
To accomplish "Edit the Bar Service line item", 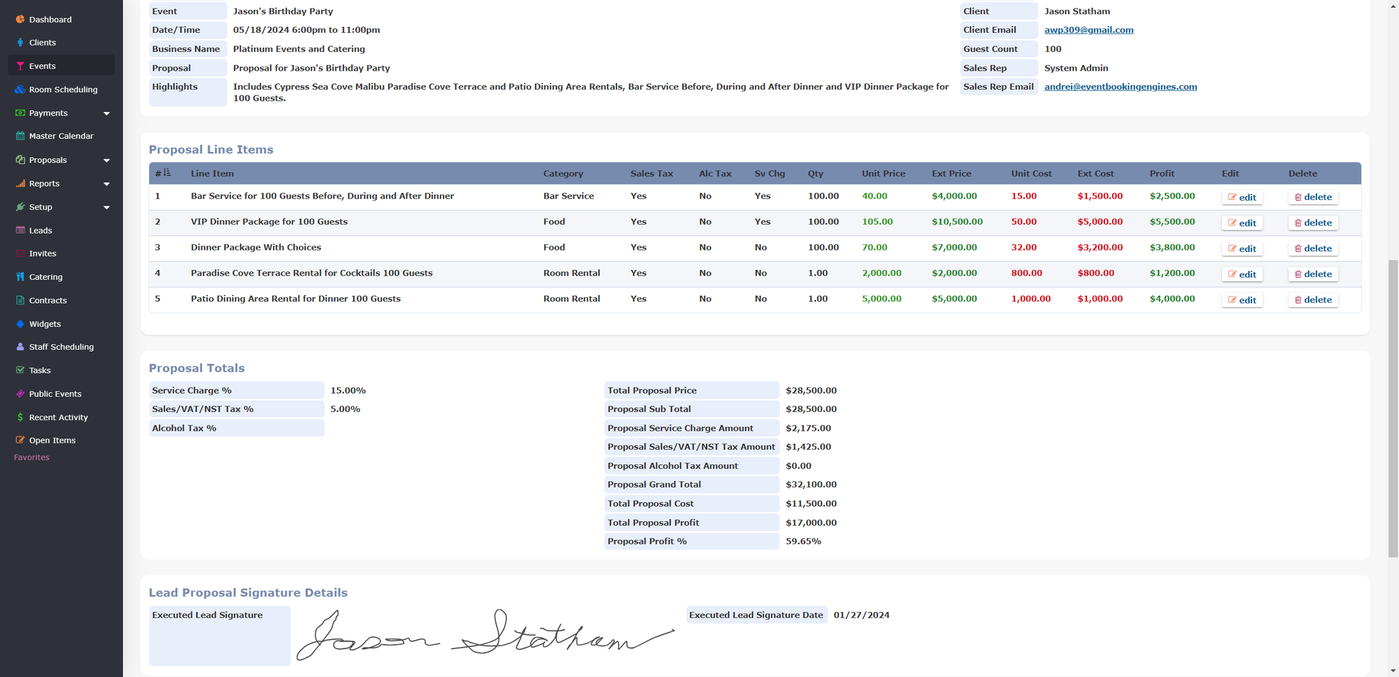I will (1242, 197).
